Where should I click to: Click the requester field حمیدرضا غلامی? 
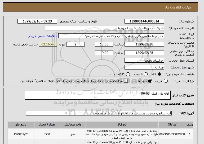point(111,36)
